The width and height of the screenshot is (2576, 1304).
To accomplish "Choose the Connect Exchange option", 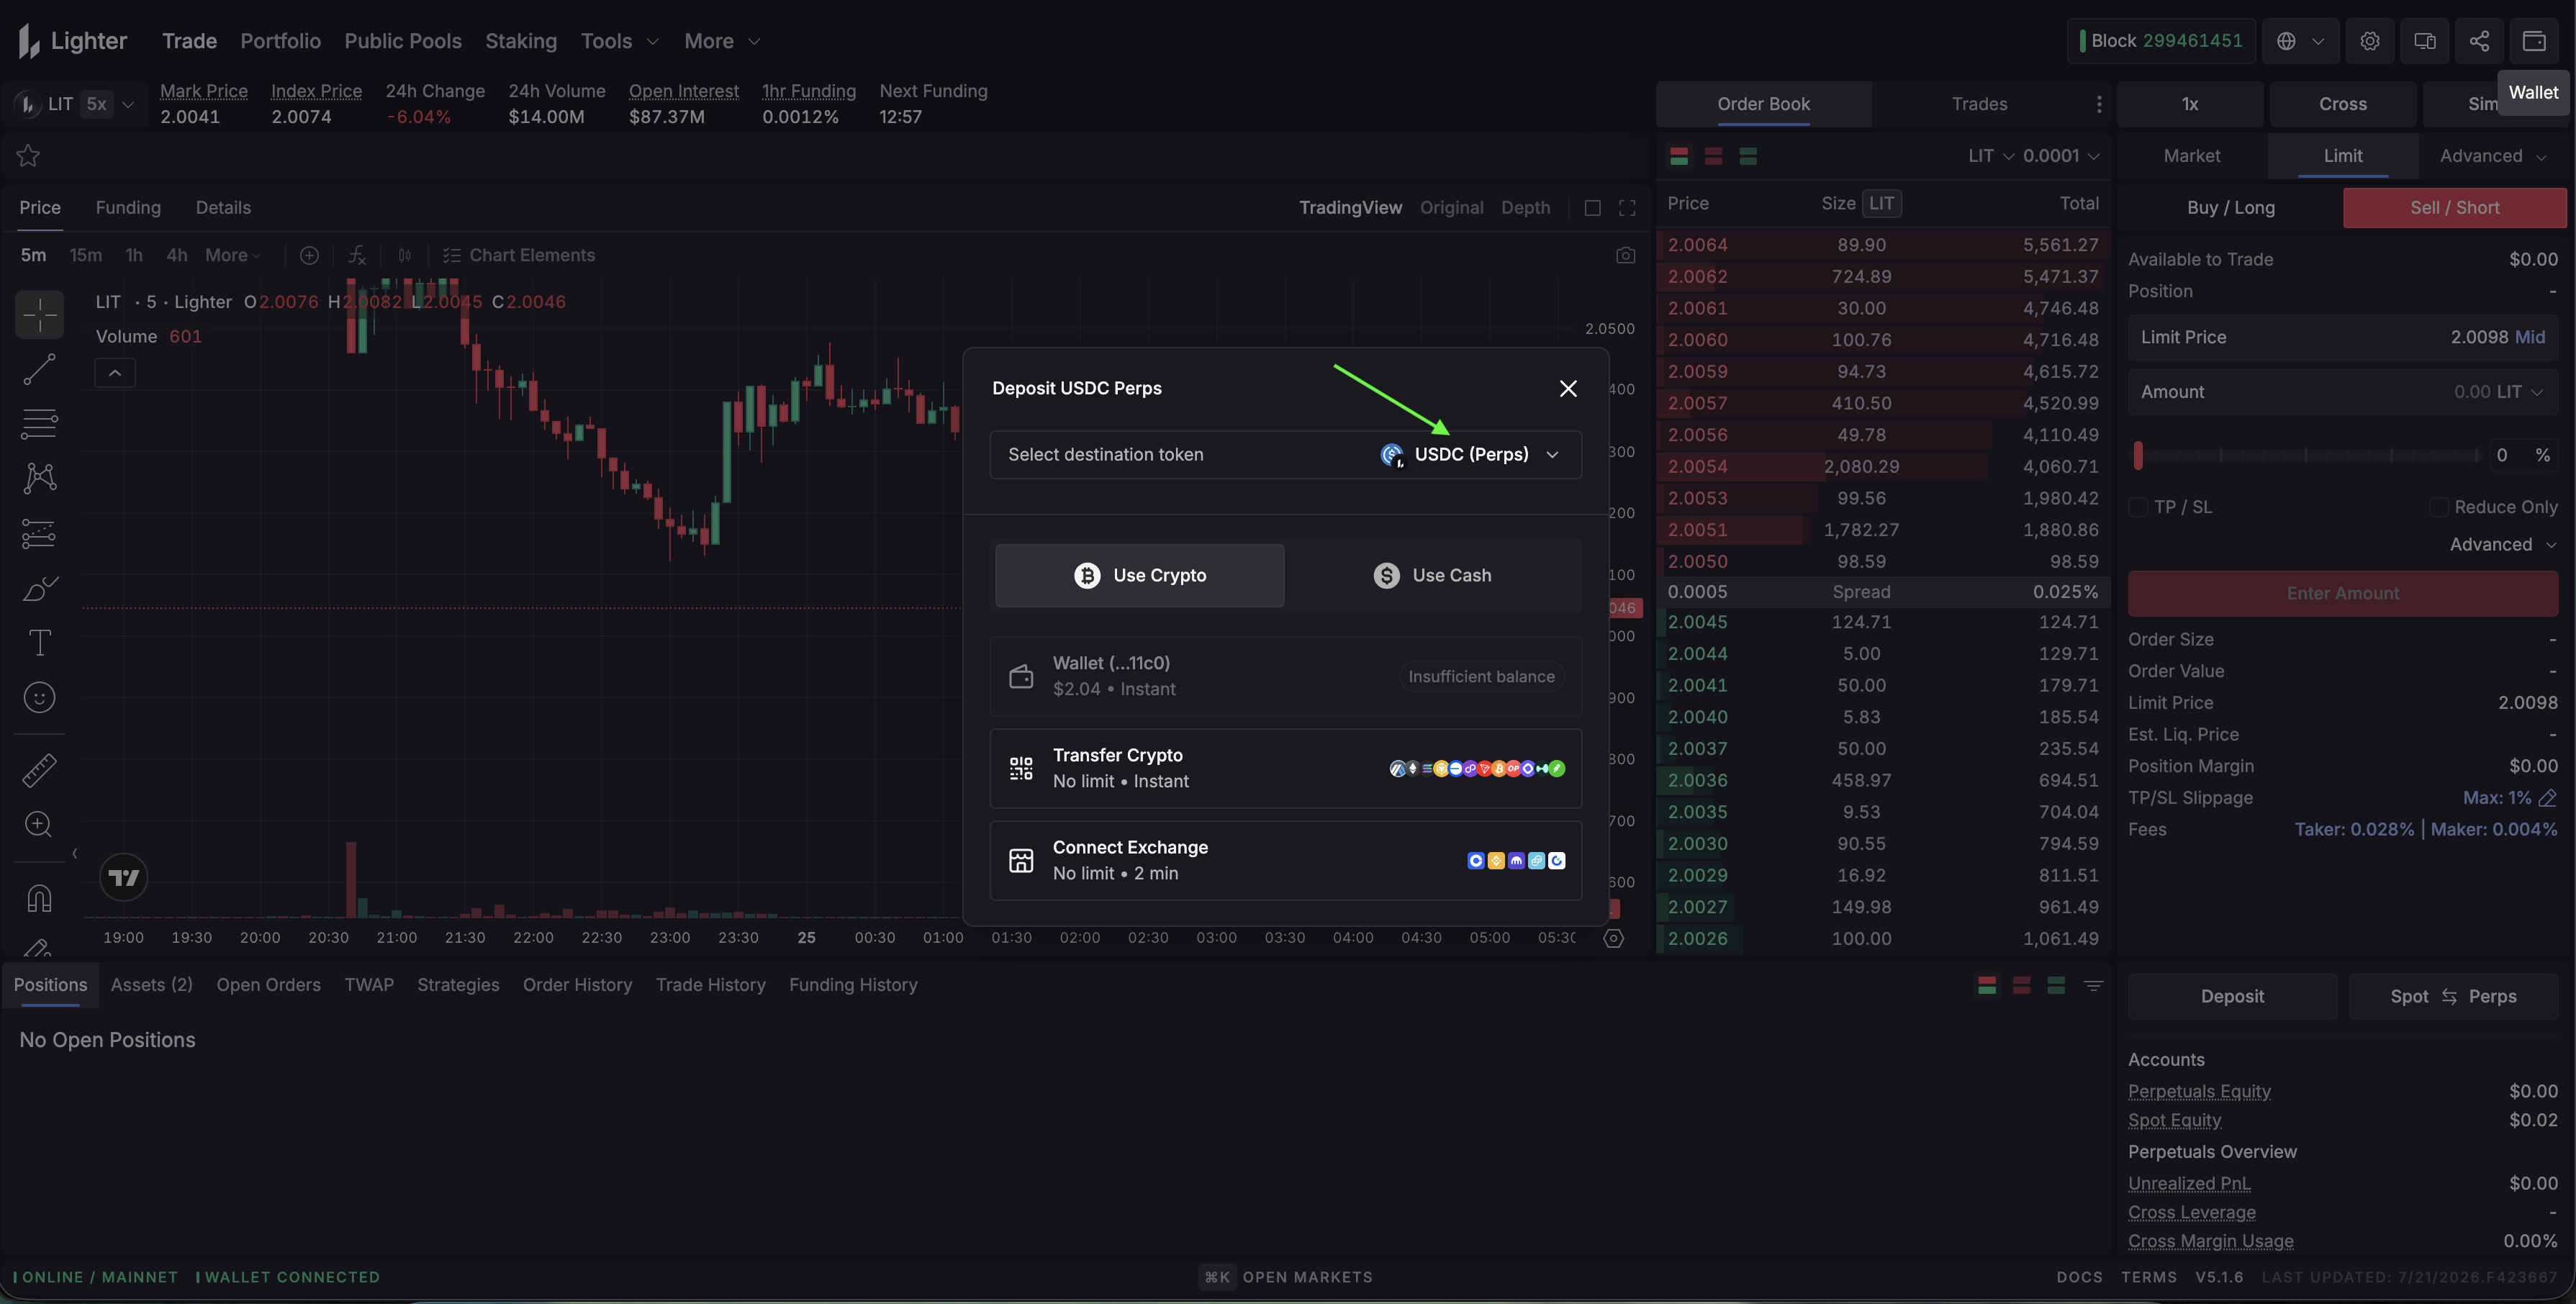I will 1285,861.
